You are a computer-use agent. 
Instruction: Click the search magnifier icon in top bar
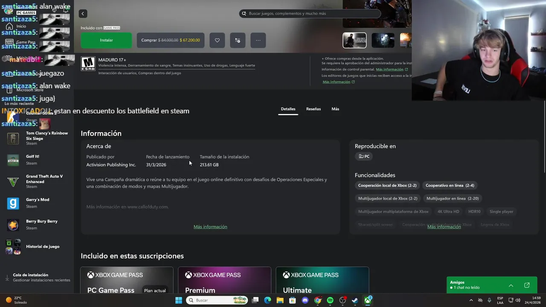point(244,14)
